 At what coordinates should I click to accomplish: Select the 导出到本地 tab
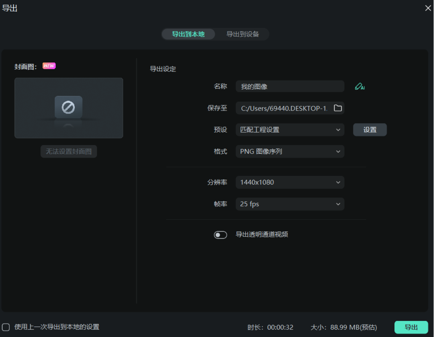188,34
